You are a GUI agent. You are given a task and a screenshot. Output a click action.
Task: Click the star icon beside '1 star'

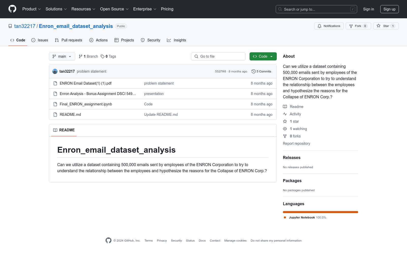point(285,121)
